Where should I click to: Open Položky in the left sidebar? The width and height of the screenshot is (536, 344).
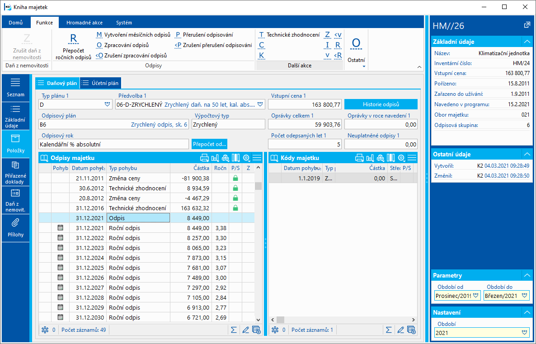click(x=15, y=144)
